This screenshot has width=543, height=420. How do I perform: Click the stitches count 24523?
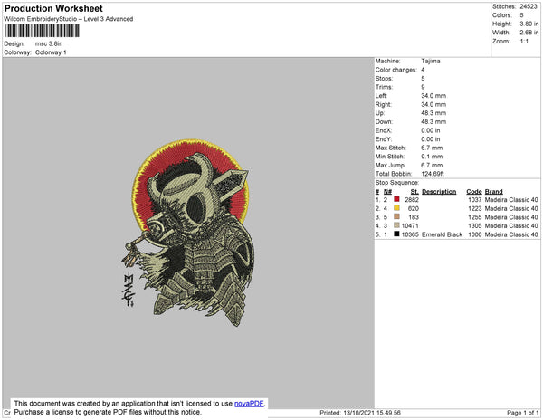click(x=529, y=6)
